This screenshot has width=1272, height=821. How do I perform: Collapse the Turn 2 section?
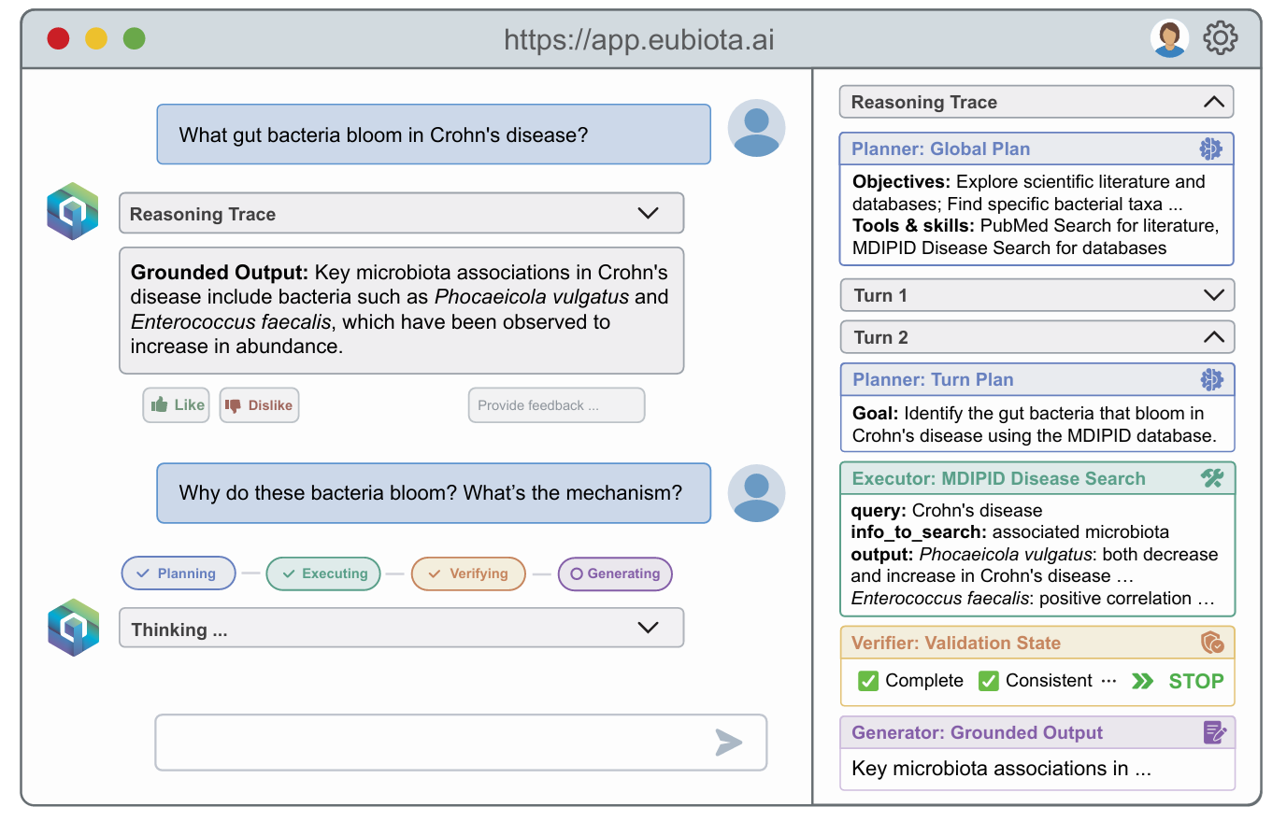click(1215, 336)
